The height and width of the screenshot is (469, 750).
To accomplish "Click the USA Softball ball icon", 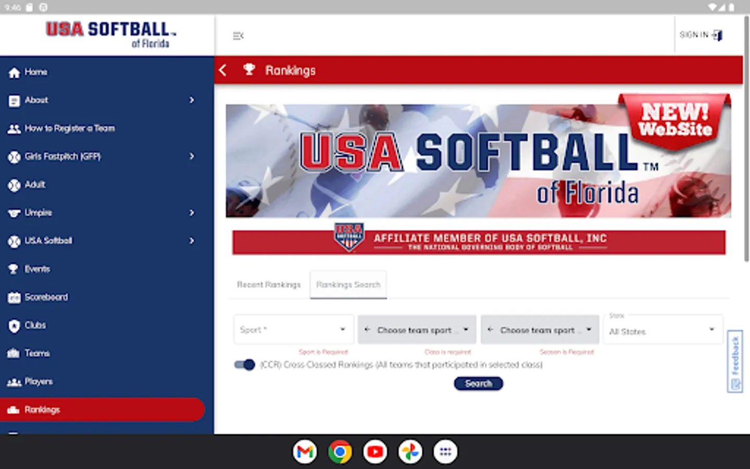I will point(14,241).
